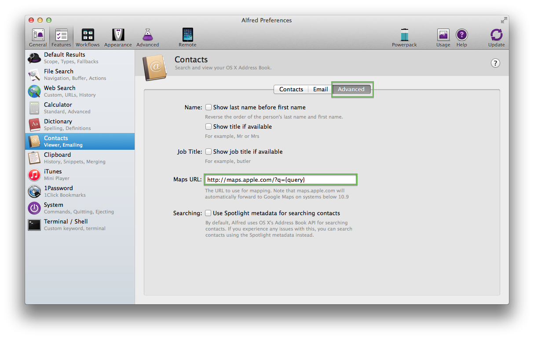Open the Advanced flask icon in toolbar
The height and width of the screenshot is (339, 534).
147,35
